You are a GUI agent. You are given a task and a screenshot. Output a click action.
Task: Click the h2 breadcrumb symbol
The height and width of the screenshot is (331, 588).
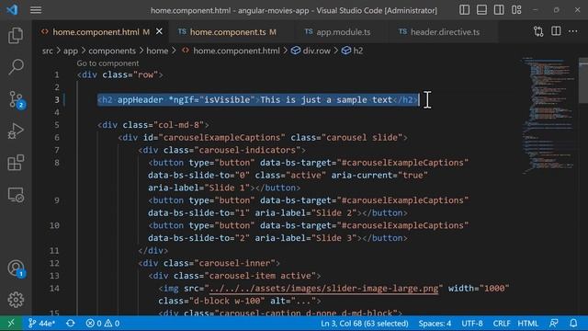click(353, 51)
